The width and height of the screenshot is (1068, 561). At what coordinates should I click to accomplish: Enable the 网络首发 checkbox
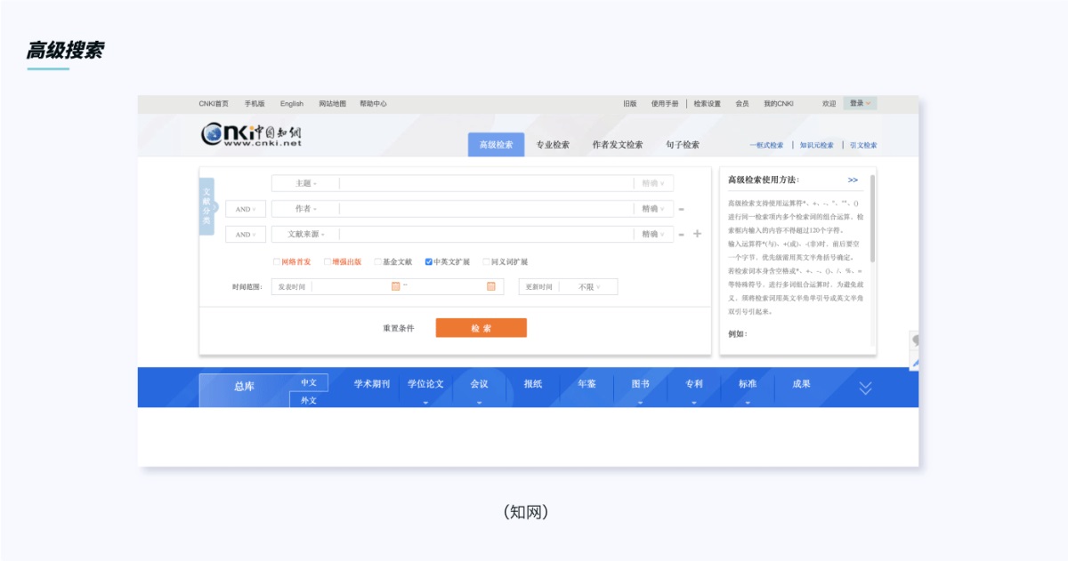coord(277,262)
